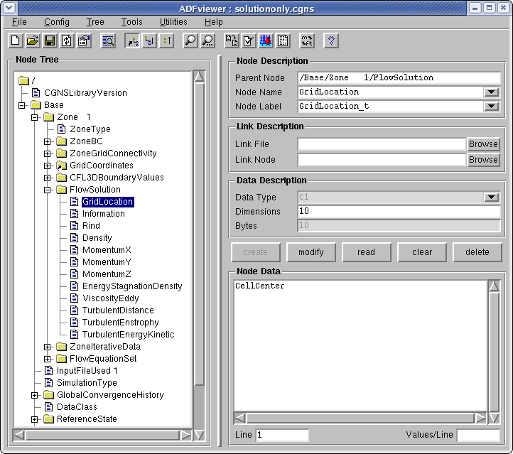
Task: Click the check CGNS file checkmark icon
Action: click(249, 40)
